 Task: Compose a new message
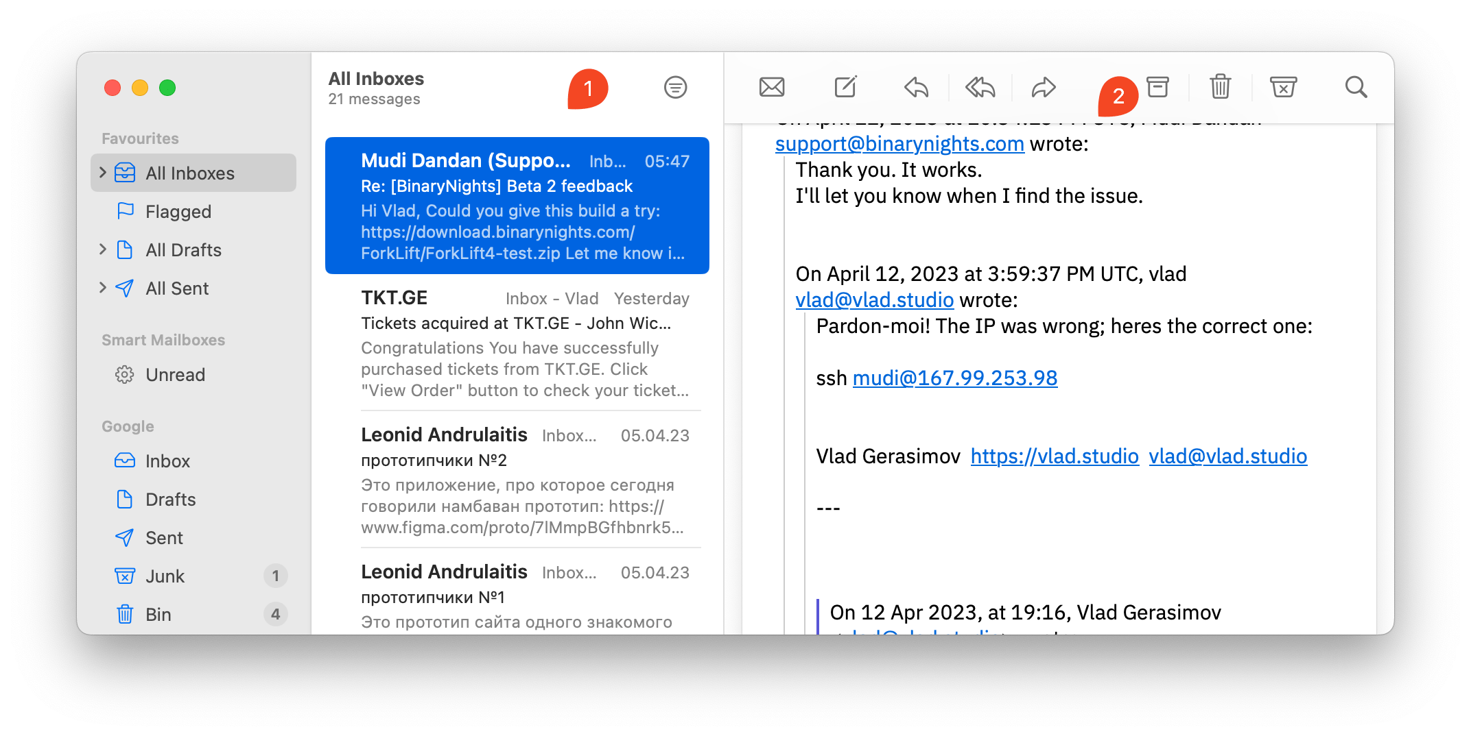[845, 87]
